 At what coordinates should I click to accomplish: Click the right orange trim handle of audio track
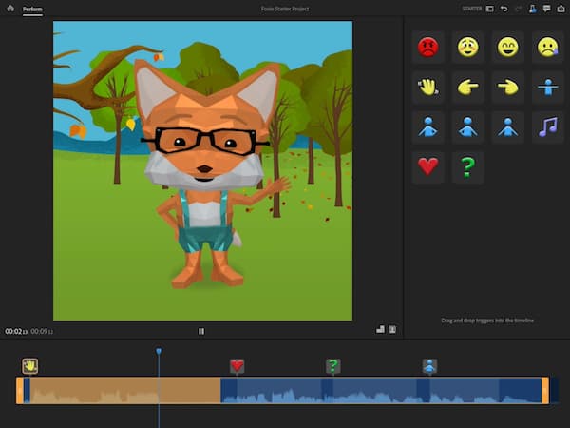(545, 391)
